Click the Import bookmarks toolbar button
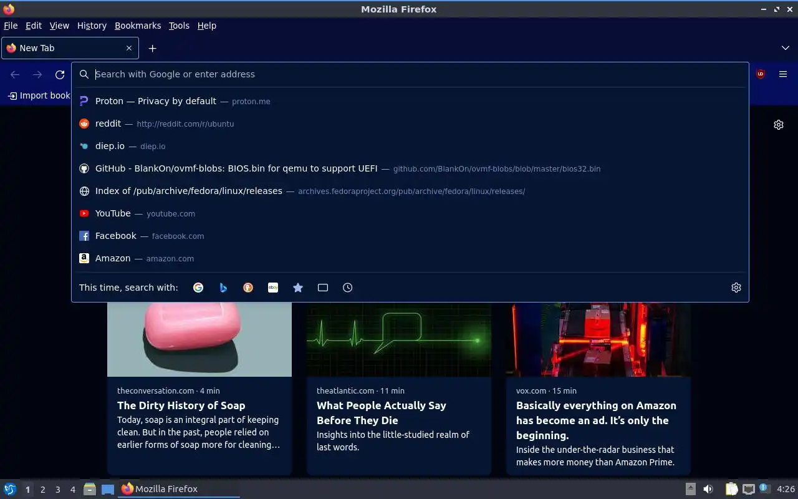The width and height of the screenshot is (798, 499). coord(39,95)
